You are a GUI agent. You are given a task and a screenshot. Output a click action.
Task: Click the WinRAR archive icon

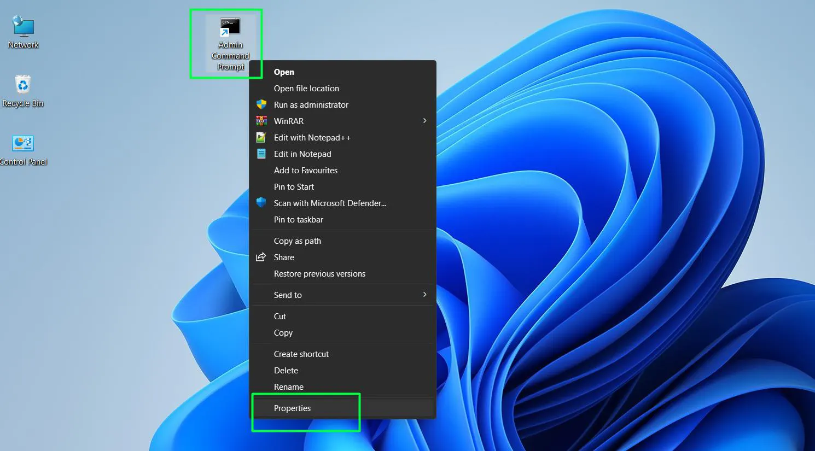(261, 121)
